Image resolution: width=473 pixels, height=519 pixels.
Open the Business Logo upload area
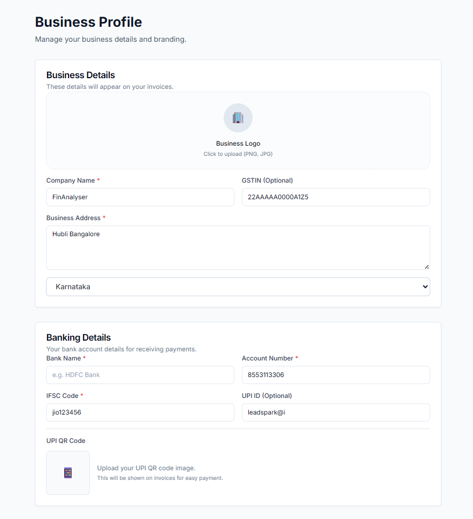[x=238, y=130]
